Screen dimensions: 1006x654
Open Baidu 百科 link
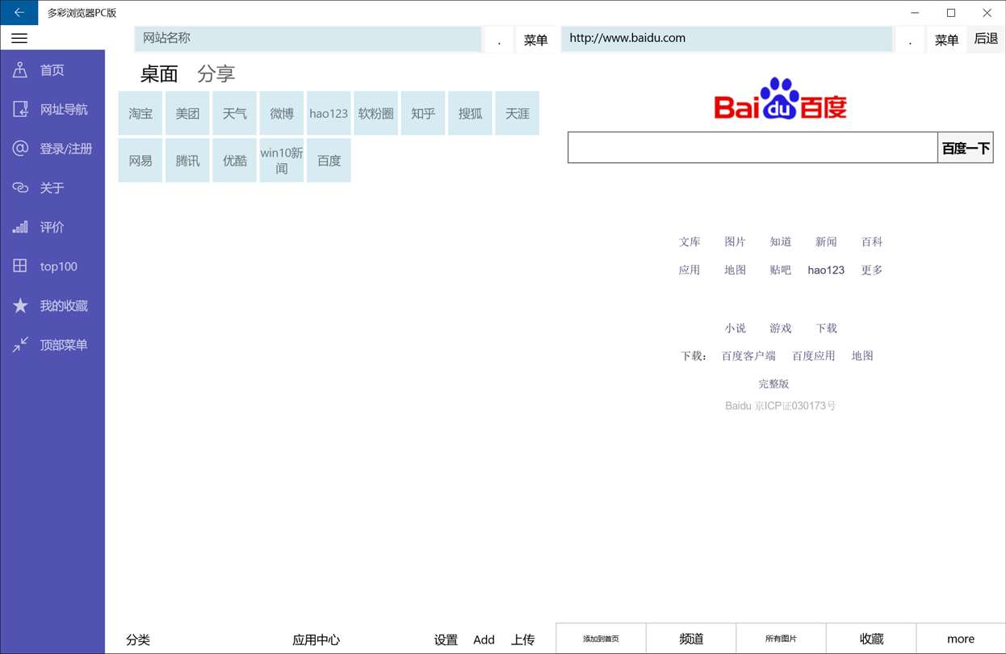[x=872, y=241]
